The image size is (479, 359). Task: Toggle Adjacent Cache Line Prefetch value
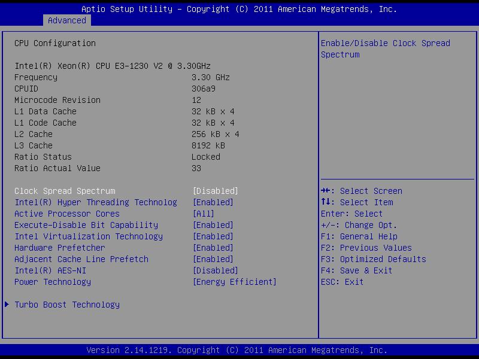click(213, 259)
